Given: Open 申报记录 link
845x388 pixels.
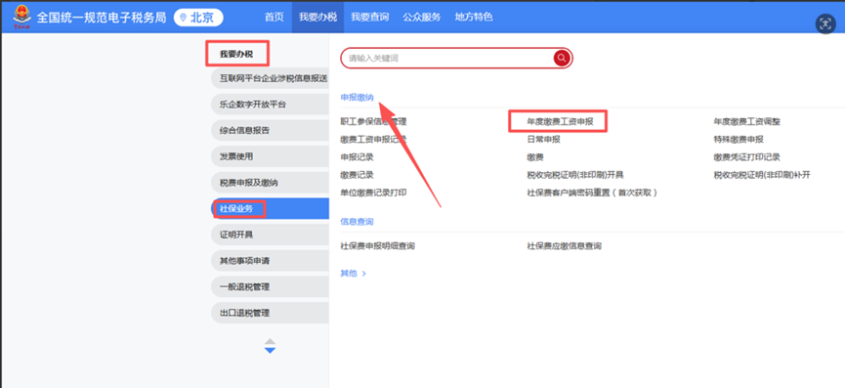Looking at the screenshot, I should 357,157.
